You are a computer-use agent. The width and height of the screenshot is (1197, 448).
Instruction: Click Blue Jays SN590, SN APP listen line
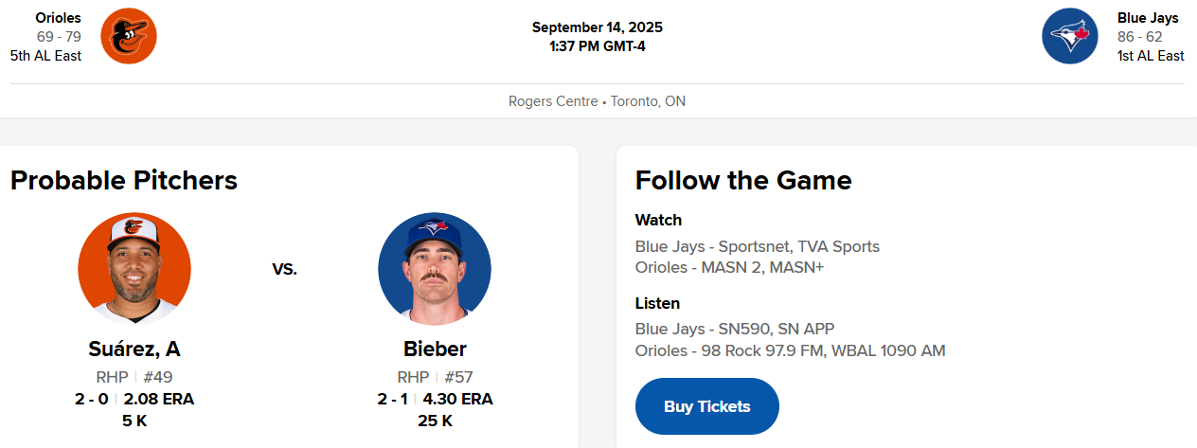pos(734,330)
